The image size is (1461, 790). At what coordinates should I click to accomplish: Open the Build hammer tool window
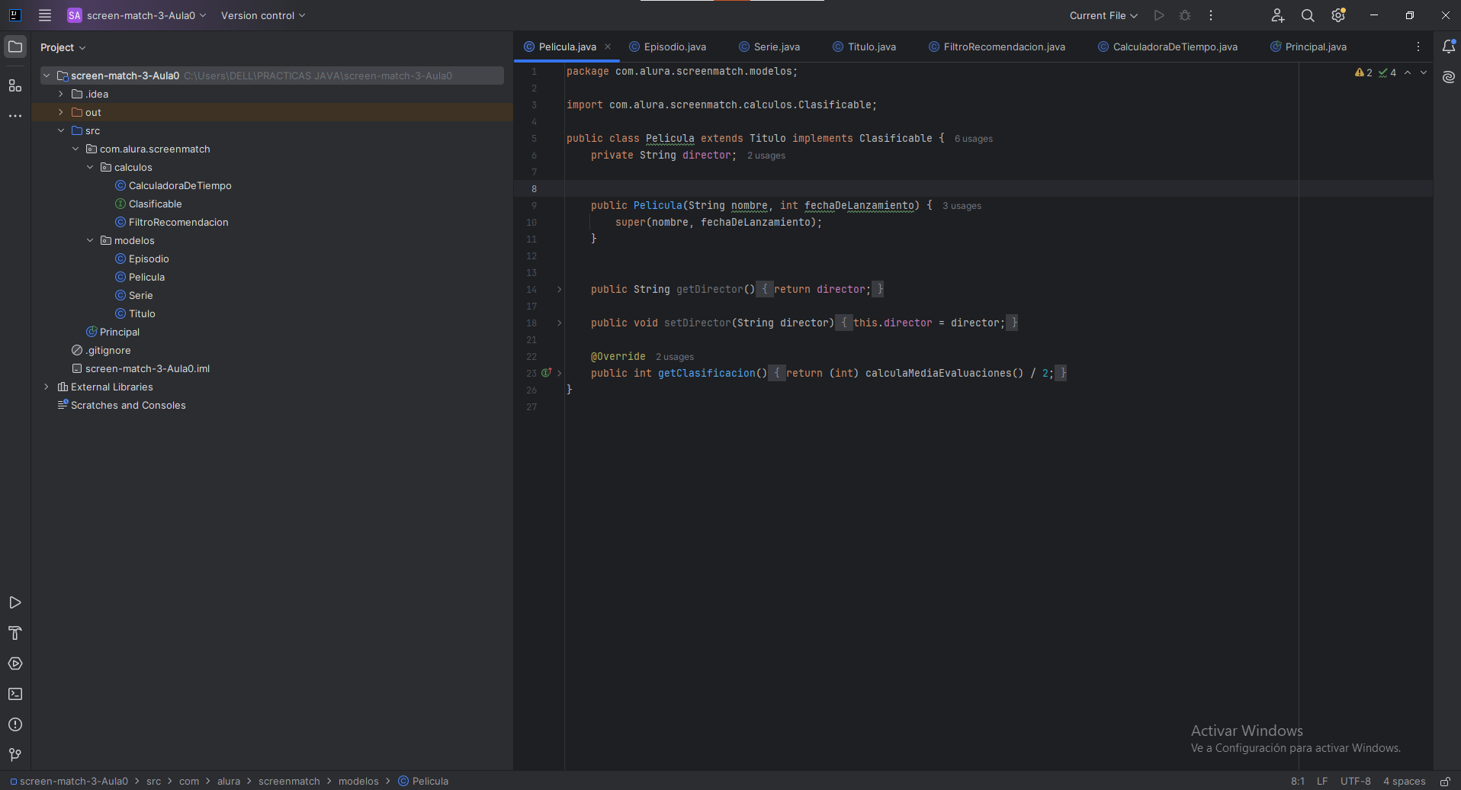[14, 633]
